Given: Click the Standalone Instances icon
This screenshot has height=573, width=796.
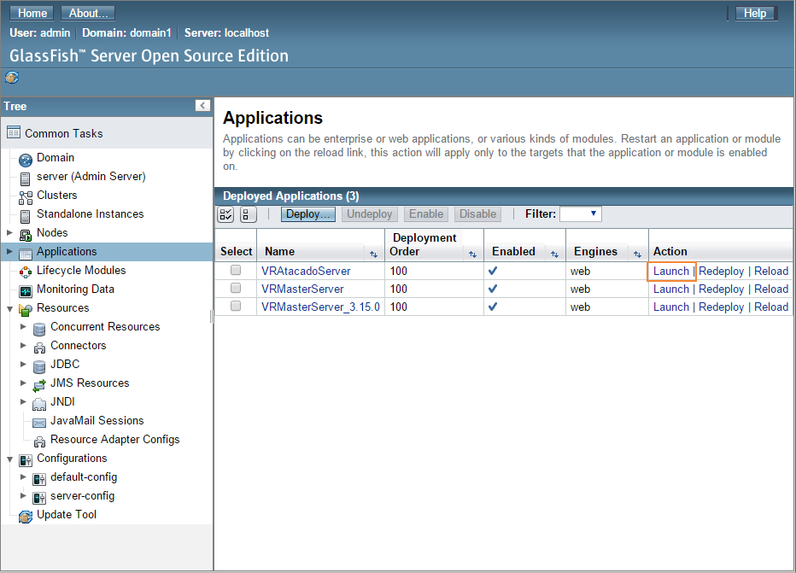Looking at the screenshot, I should tap(25, 216).
